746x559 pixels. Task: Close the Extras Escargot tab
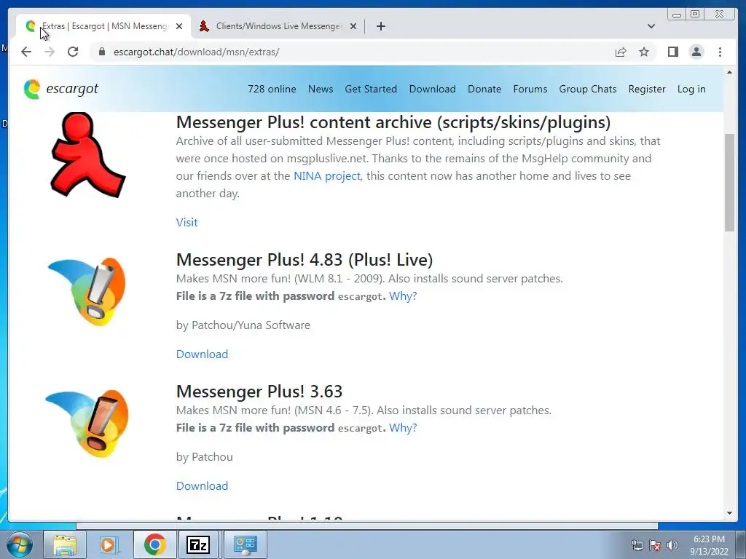point(179,26)
